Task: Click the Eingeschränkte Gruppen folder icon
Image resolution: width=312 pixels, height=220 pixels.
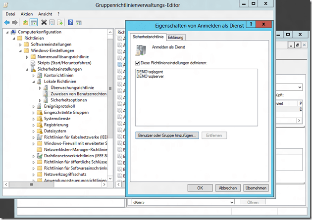Action: click(x=40, y=113)
